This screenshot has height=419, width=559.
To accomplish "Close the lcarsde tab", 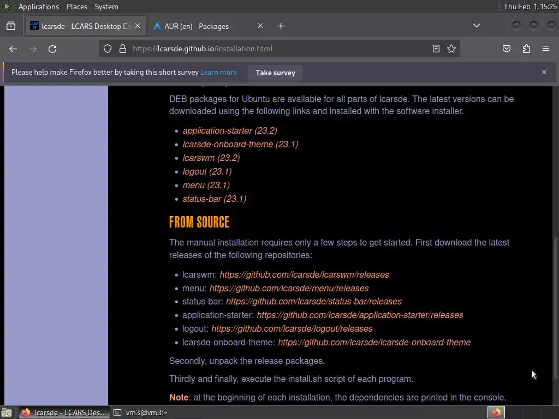I will click(x=138, y=26).
